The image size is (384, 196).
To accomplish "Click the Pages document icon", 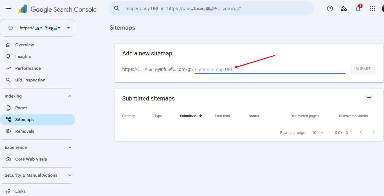I will (x=8, y=108).
